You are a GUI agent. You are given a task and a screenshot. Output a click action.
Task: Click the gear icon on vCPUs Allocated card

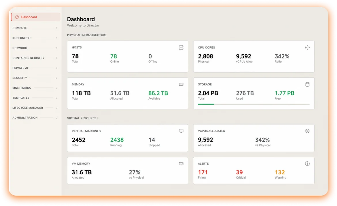307,131
